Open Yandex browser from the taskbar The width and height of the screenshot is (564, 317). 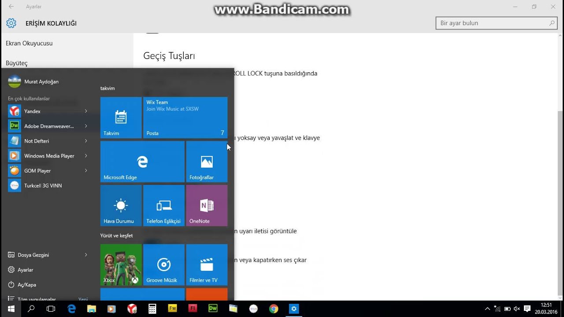tap(132, 309)
